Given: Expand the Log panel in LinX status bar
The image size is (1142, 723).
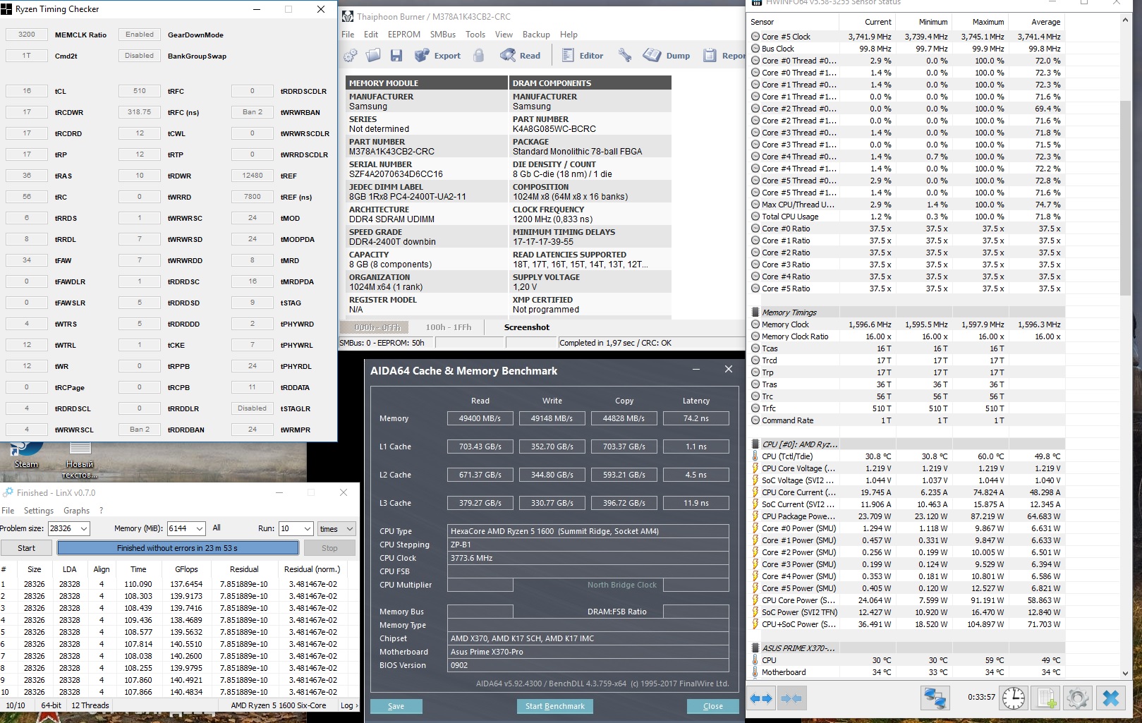Looking at the screenshot, I should click(348, 705).
